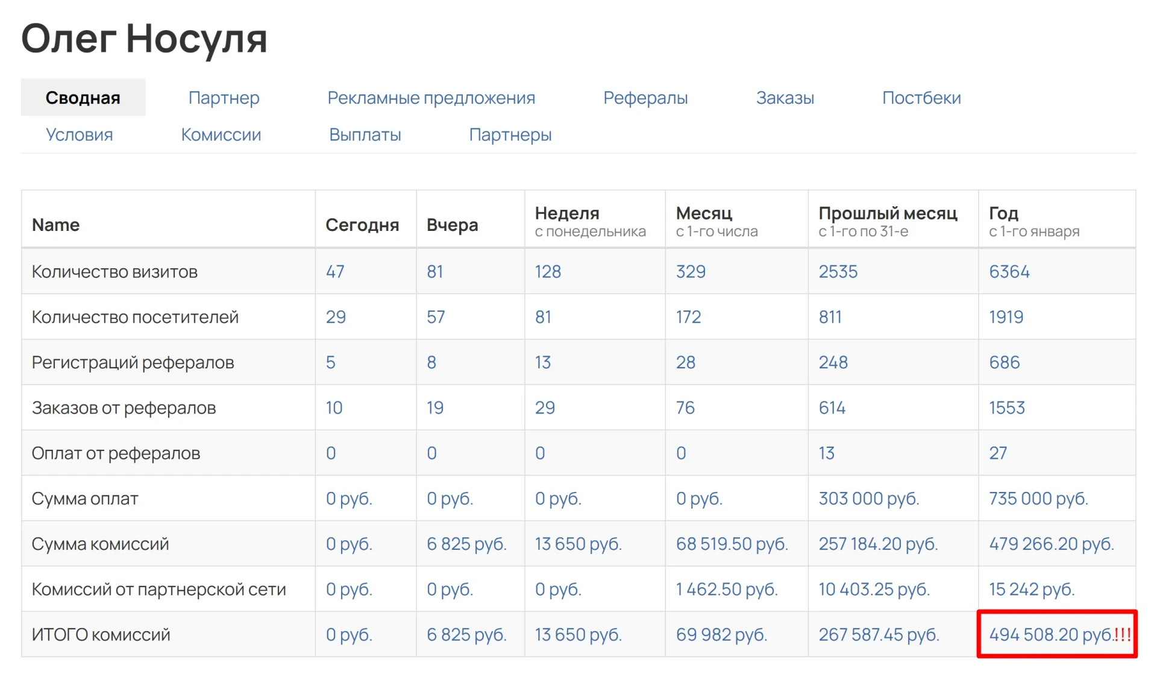Click yearly visitors value 1919
Image resolution: width=1157 pixels, height=677 pixels.
coord(1006,316)
